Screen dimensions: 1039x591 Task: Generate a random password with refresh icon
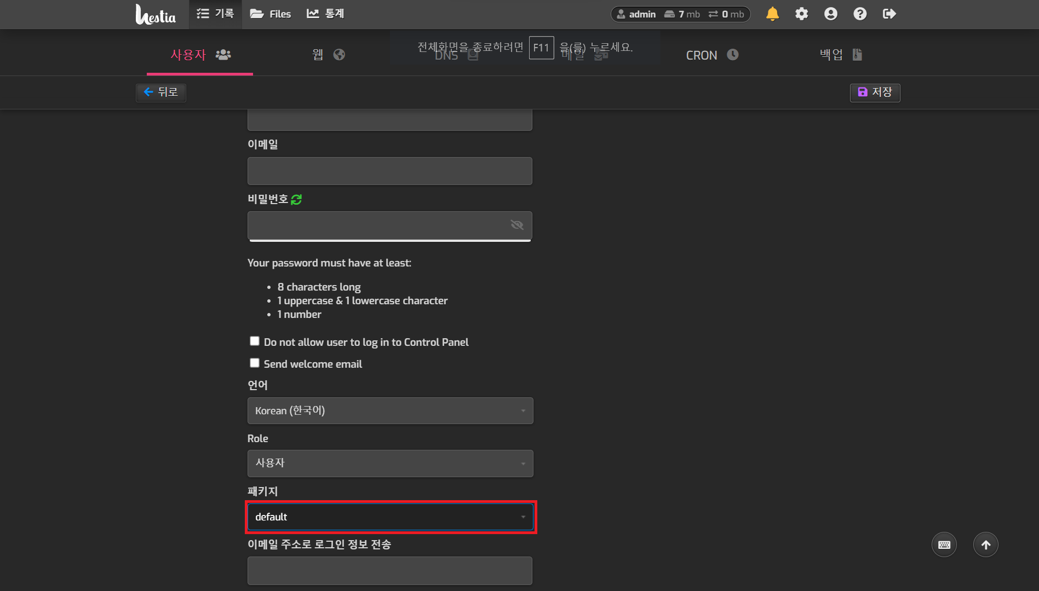point(296,199)
